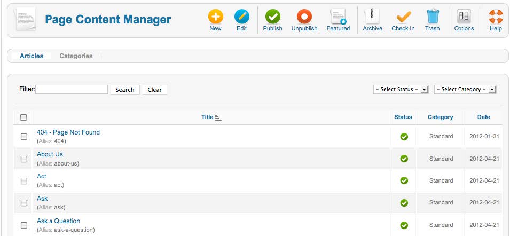Select the 404 - Page Not Found checkbox
Screen dimensions: 510x236
24,137
